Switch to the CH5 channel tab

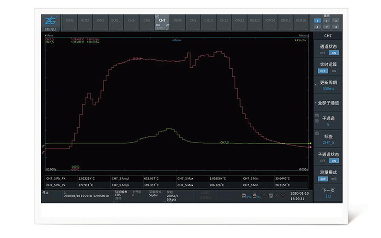coord(131,22)
